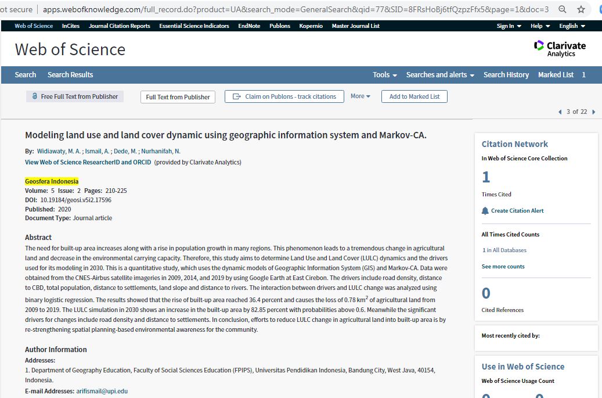This screenshot has width=602, height=398.
Task: Click the Web of Science page title
Action: (x=70, y=49)
